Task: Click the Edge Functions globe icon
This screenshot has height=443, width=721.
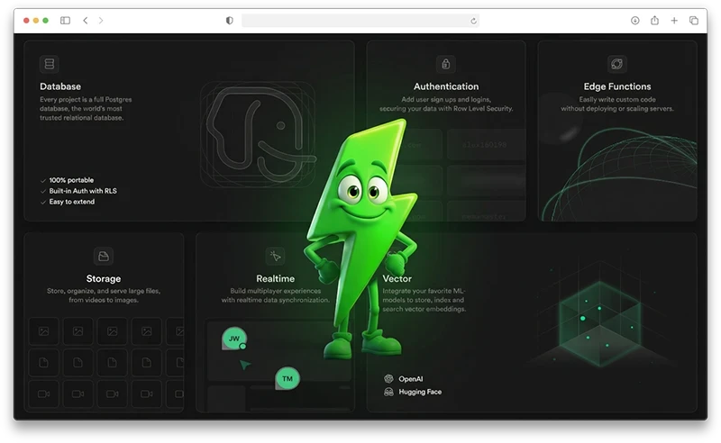Action: tap(617, 64)
